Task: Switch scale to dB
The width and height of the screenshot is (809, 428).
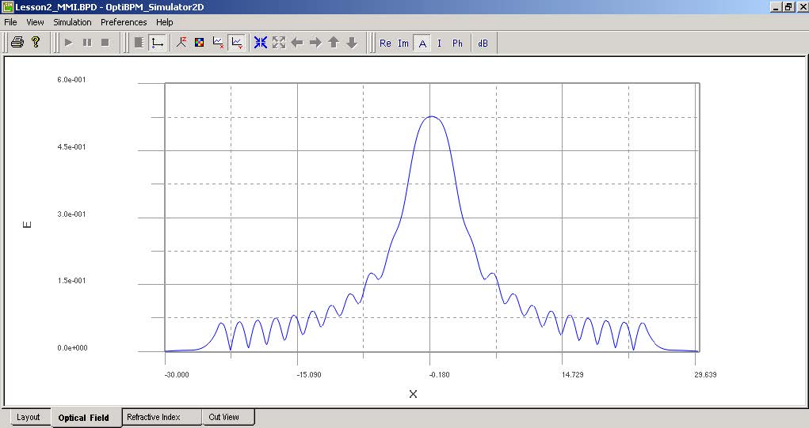Action: 483,44
